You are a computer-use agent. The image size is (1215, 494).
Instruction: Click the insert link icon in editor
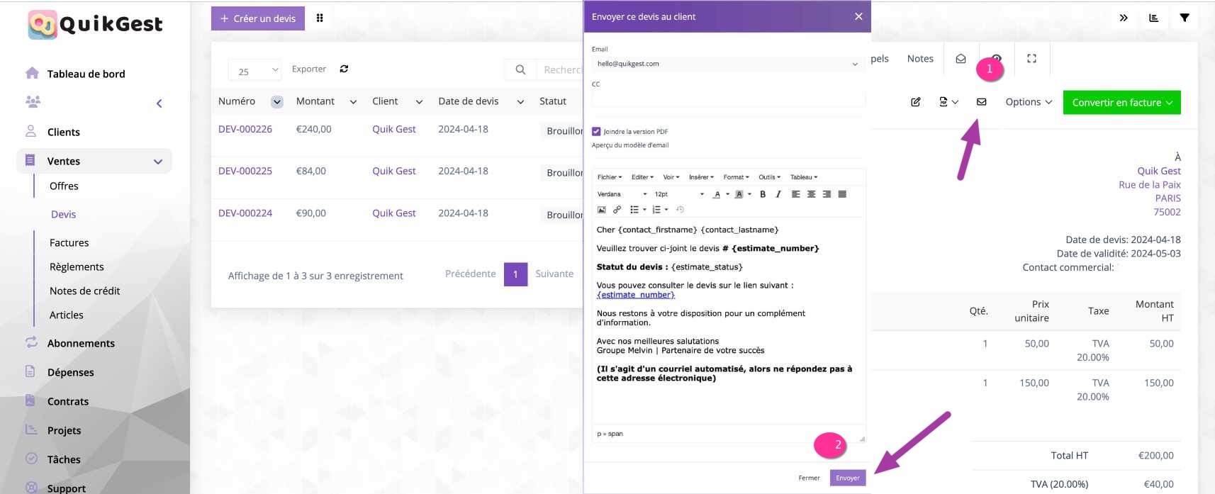click(617, 210)
